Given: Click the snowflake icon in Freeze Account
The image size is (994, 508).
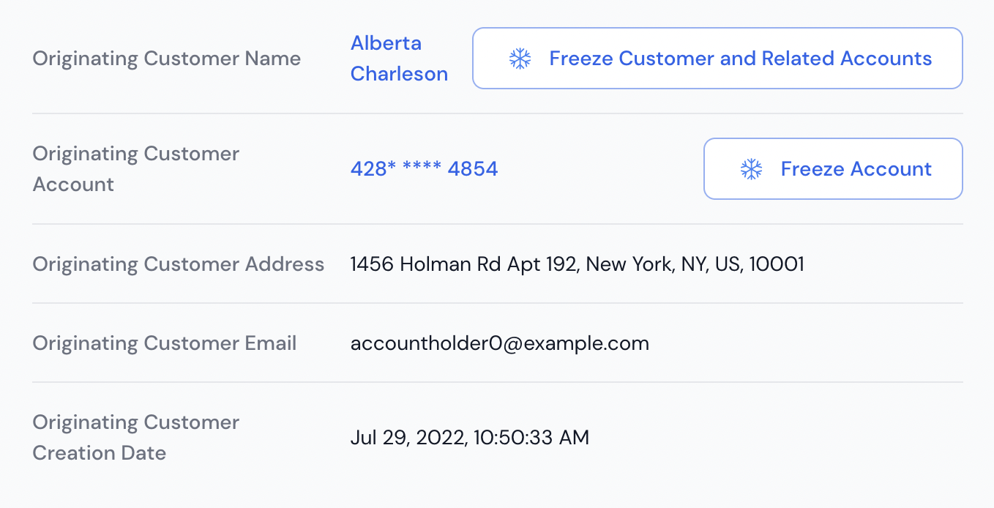Looking at the screenshot, I should tap(751, 169).
